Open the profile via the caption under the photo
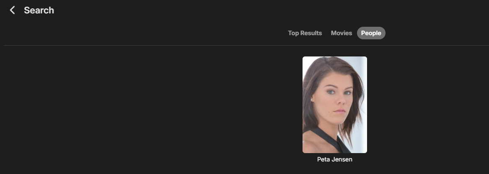The height and width of the screenshot is (174, 489). 334,159
